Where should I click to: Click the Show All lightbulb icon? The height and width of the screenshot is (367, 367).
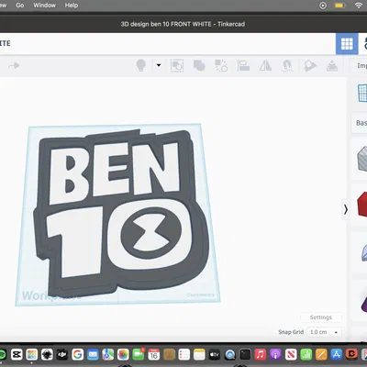pyautogui.click(x=140, y=65)
